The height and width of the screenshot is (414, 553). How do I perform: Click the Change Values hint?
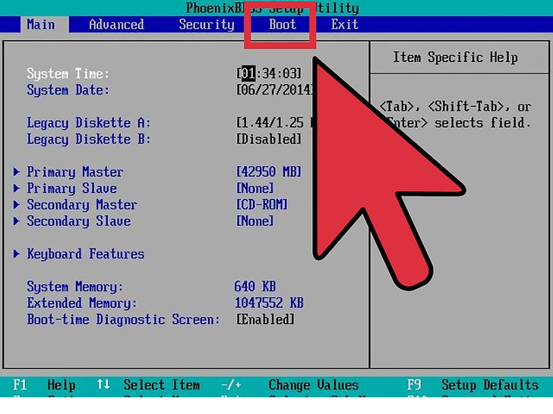tap(314, 385)
